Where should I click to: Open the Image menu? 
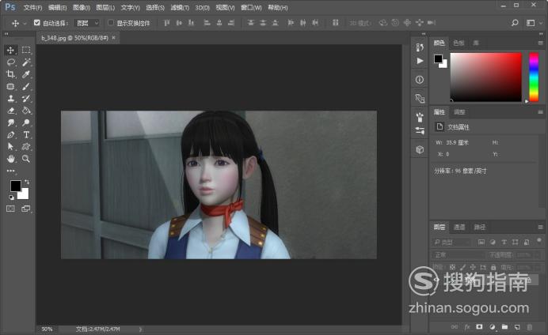click(x=81, y=7)
